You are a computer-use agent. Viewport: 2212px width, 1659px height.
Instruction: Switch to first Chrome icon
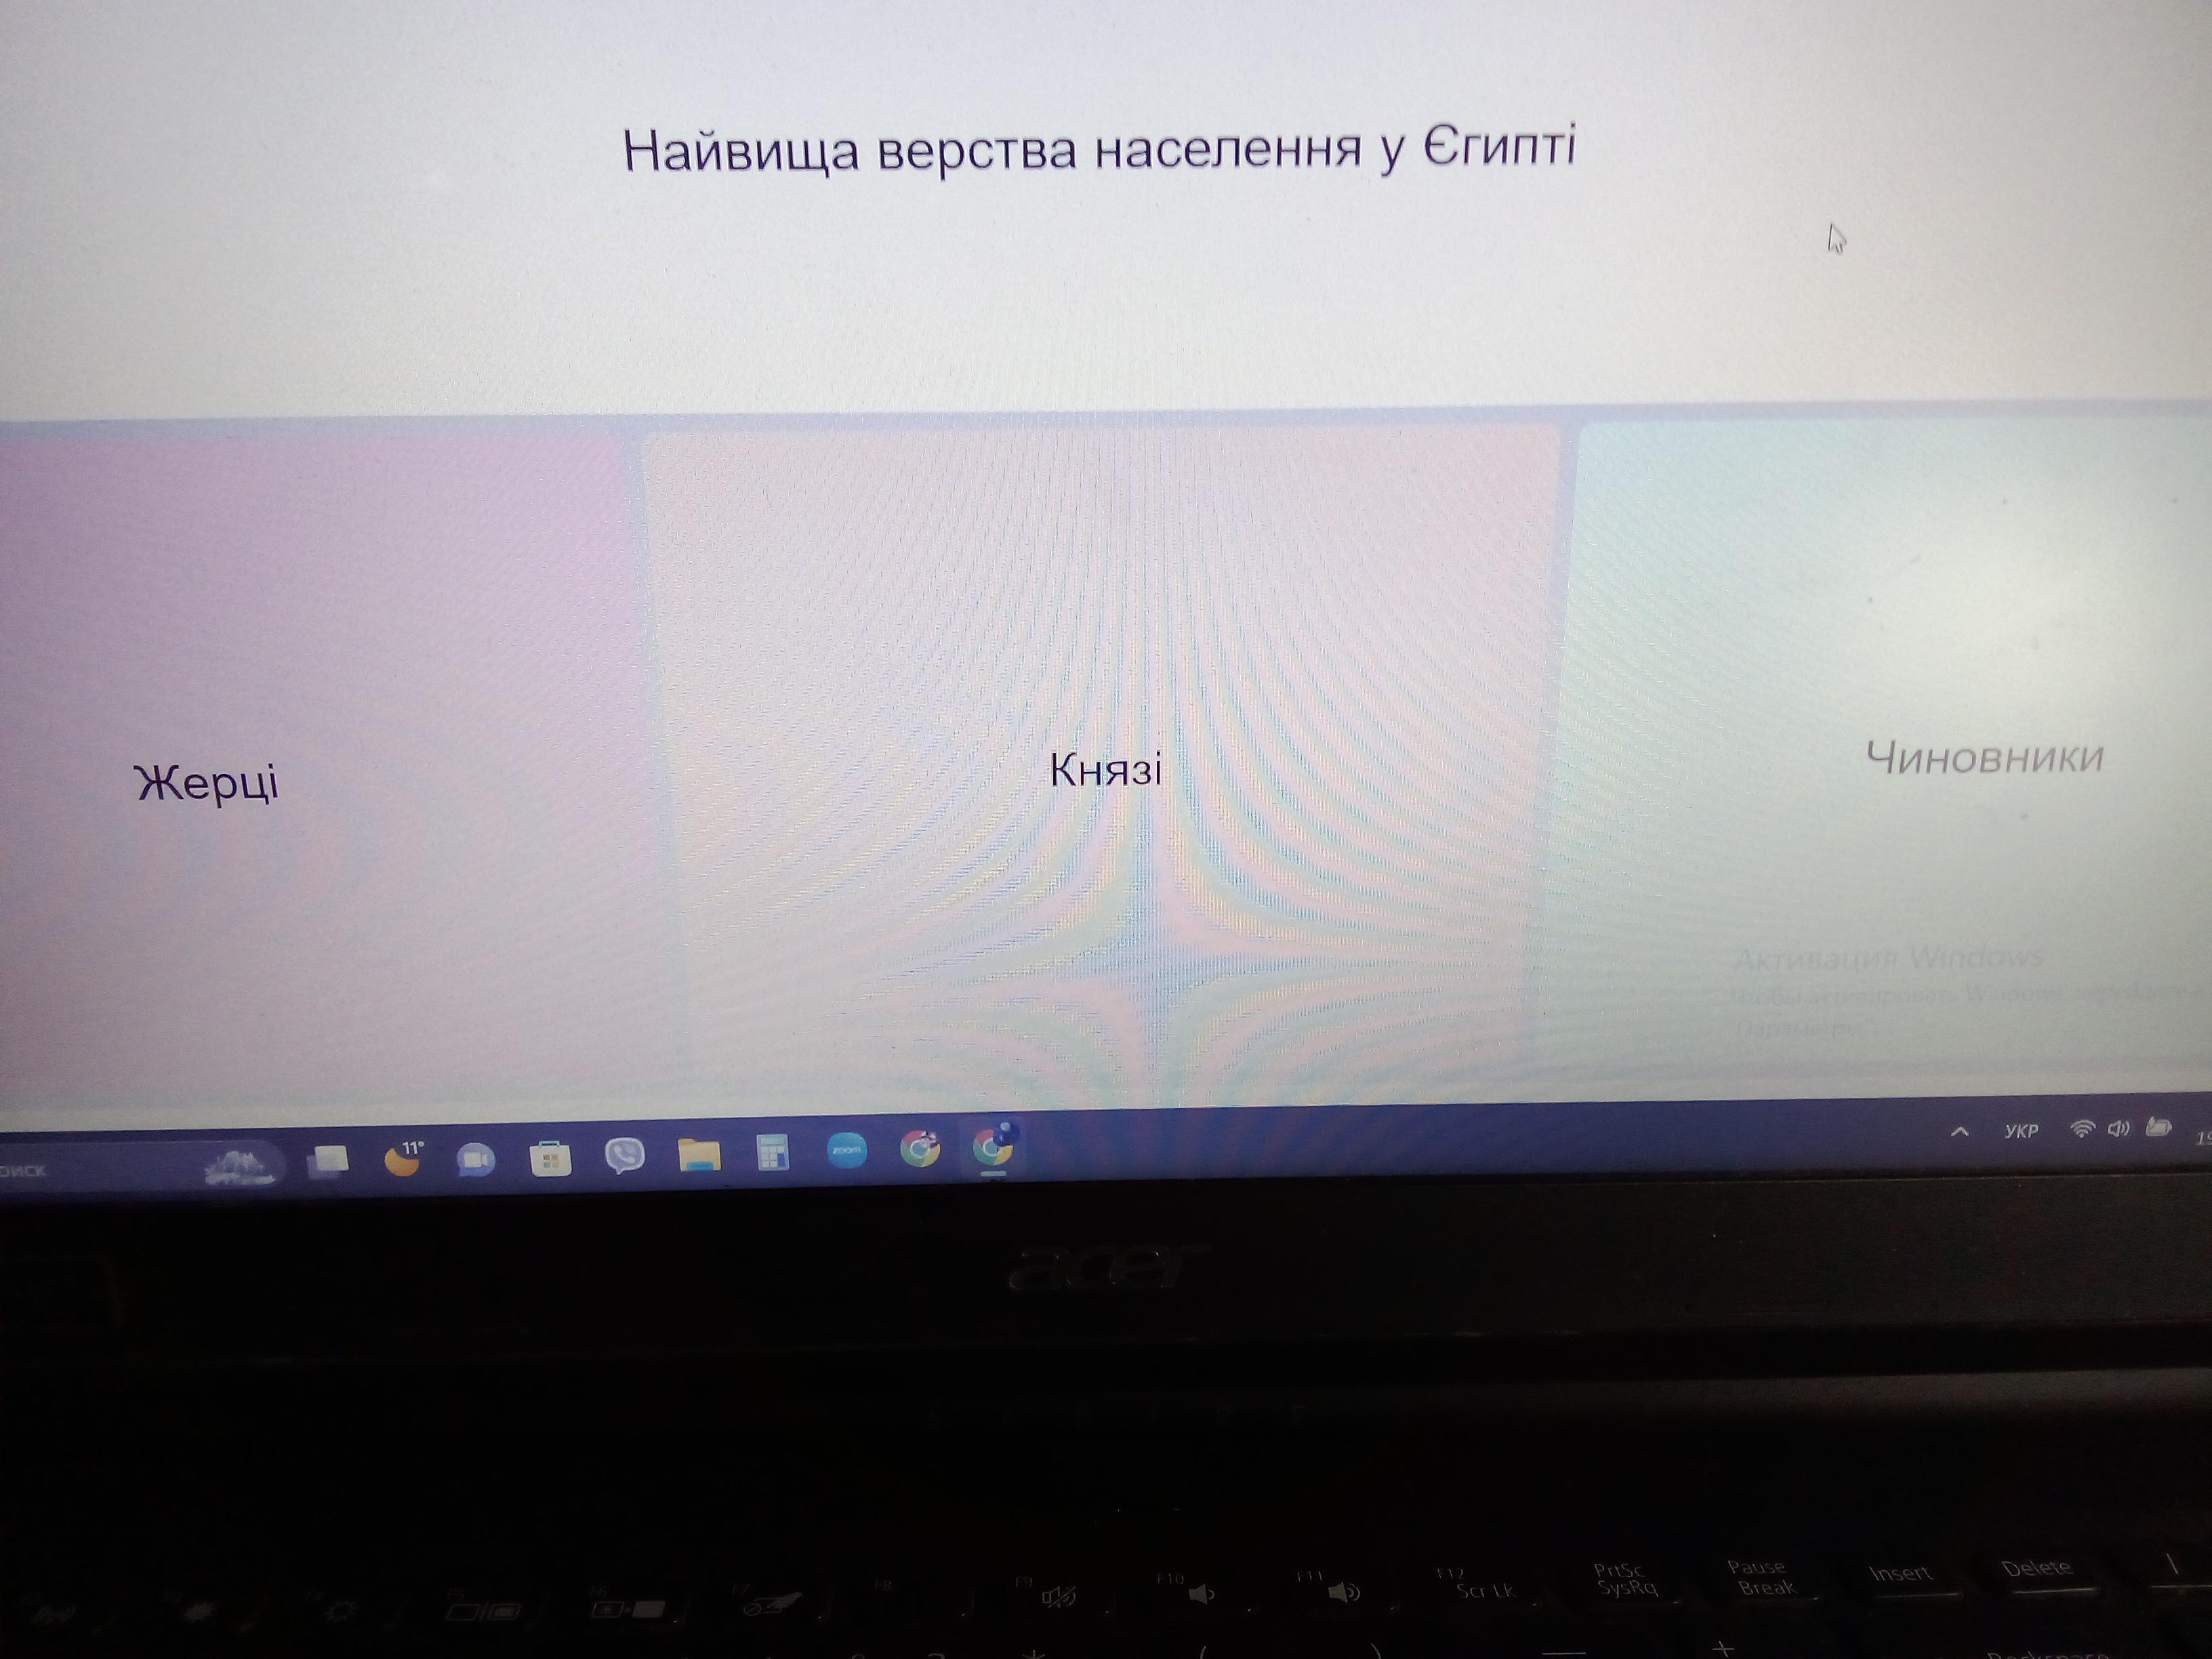point(920,1148)
